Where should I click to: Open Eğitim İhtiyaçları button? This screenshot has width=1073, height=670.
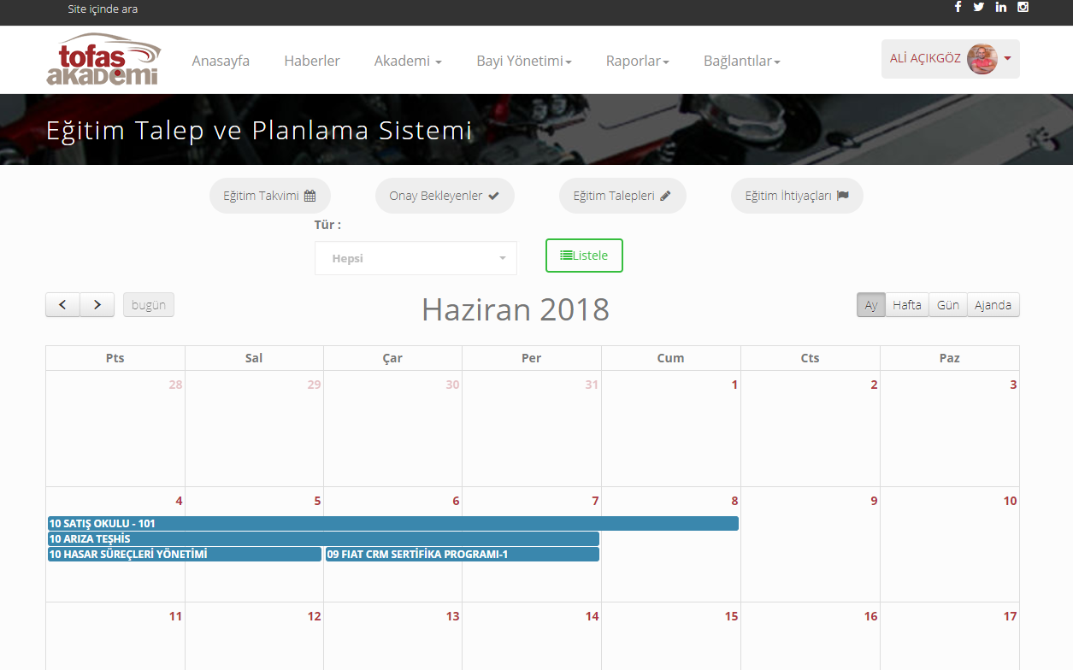pyautogui.click(x=797, y=196)
